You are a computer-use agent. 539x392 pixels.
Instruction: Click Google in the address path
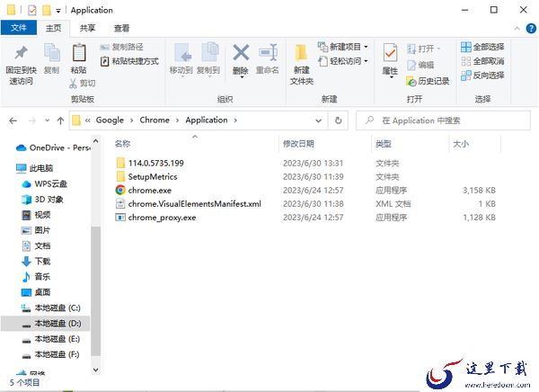point(110,120)
